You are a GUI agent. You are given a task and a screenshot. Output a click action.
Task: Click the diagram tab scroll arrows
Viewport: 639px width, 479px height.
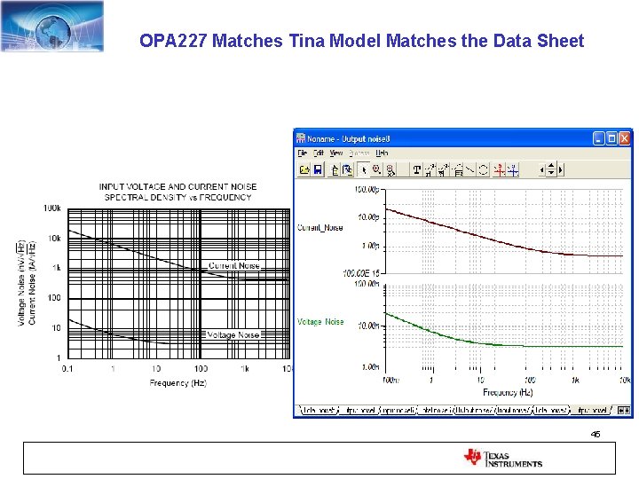[x=624, y=410]
